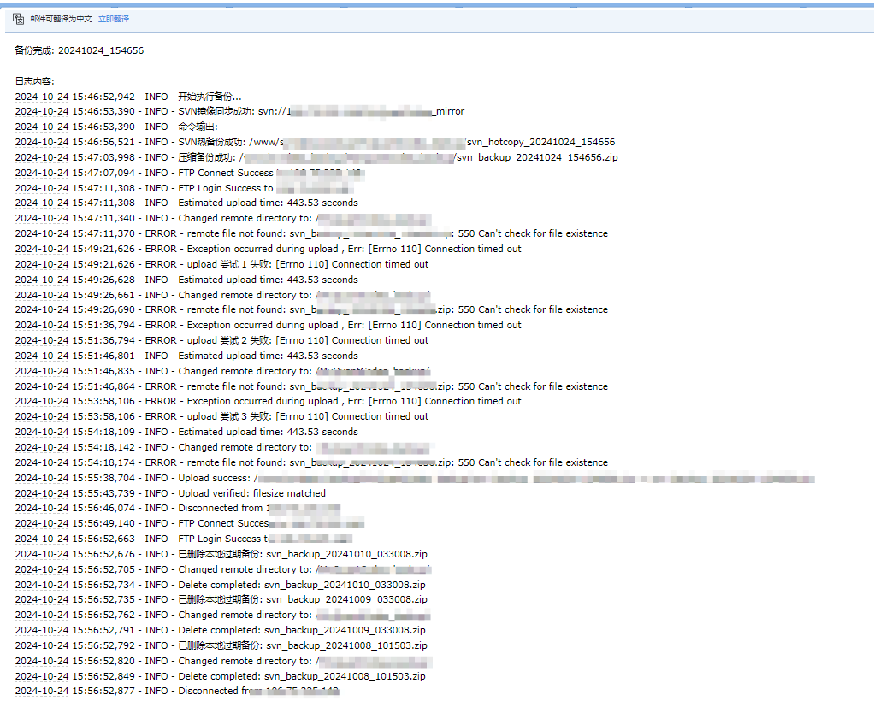
Task: Select the backup title 备份完成: 20241024_154656
Action: tap(80, 50)
